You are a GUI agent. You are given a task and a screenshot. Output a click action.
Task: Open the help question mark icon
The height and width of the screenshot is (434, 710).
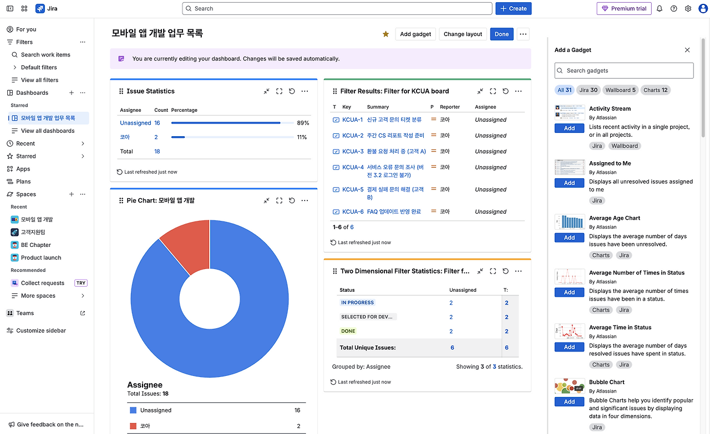(x=674, y=8)
